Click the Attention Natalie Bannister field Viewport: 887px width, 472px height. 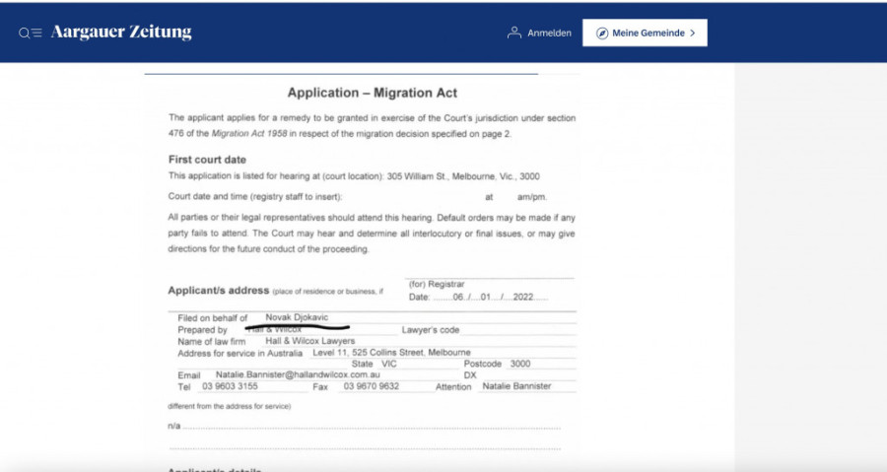[x=515, y=386]
